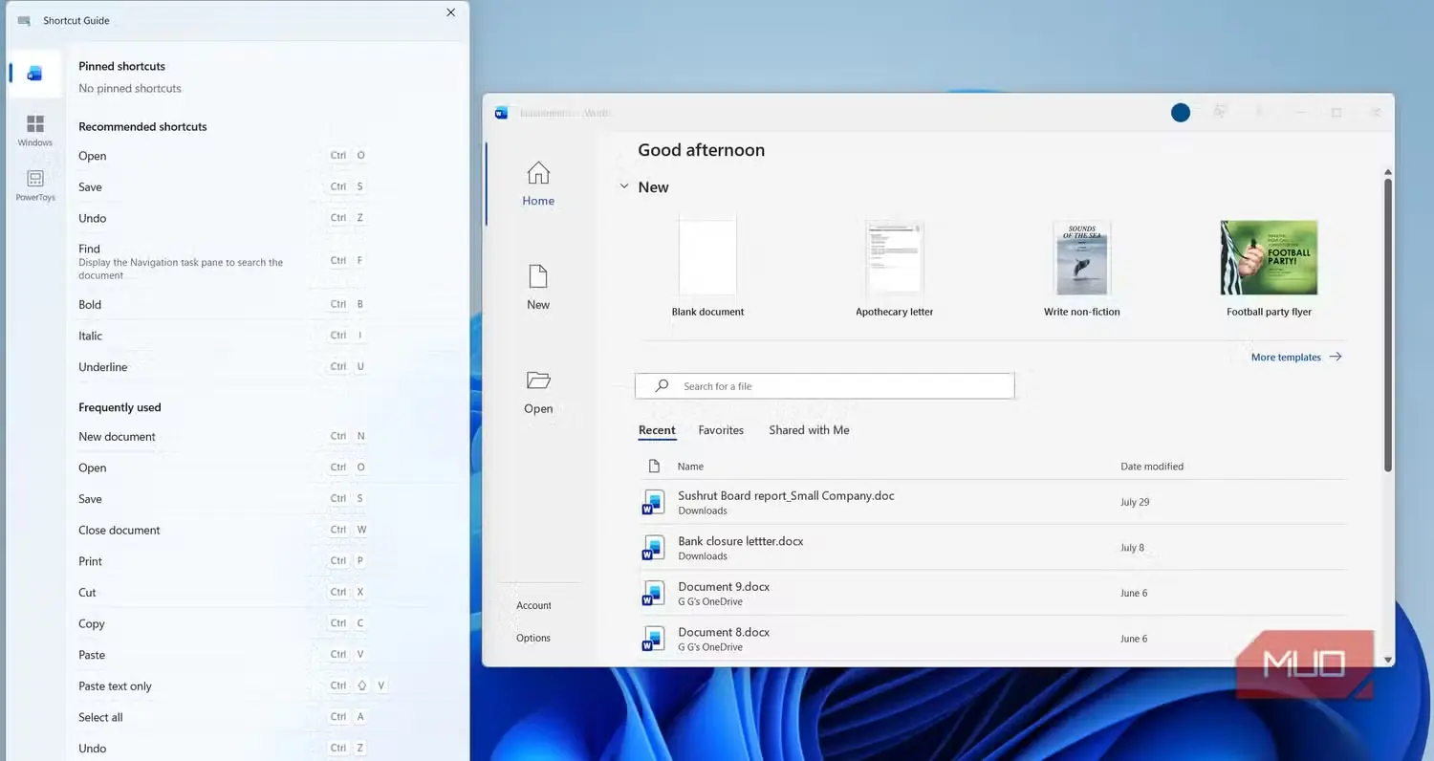
Task: Click the Undo shortcut under Recommended shortcuts
Action: tap(223, 218)
